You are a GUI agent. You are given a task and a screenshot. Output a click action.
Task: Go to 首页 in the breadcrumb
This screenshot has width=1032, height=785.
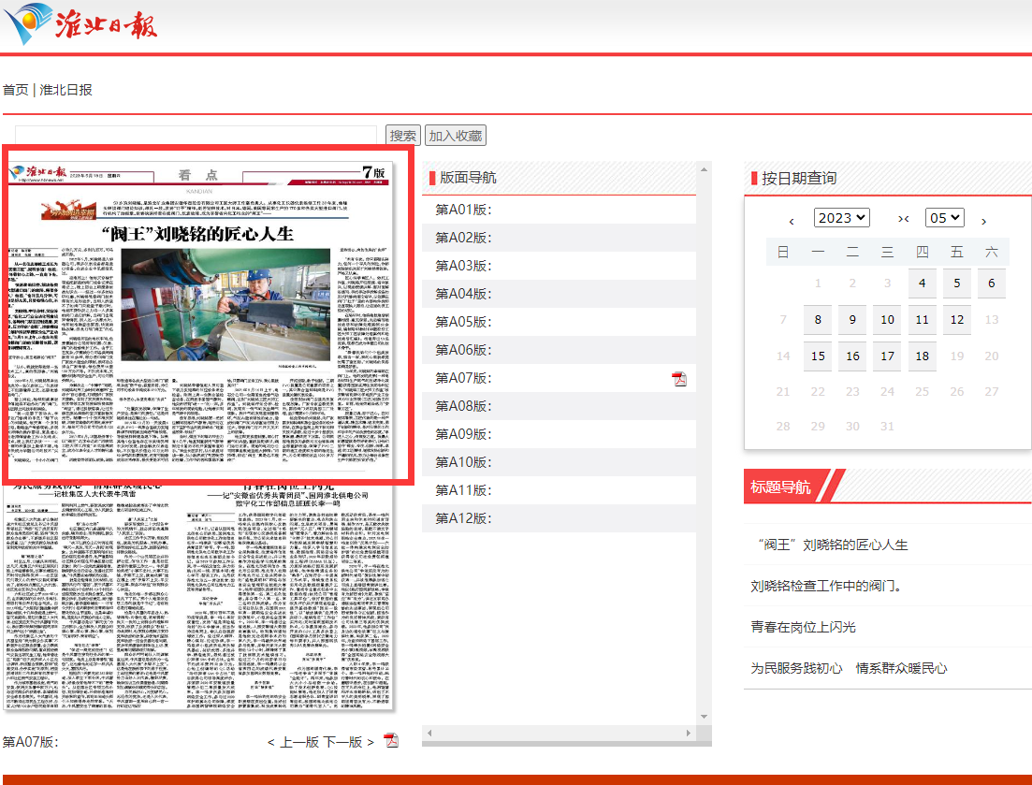(15, 90)
